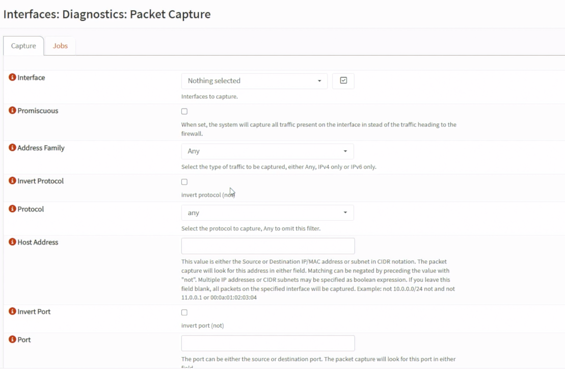Open the Protocol 'any' dropdown
Viewport: 565px width, 369px height.
tap(267, 213)
